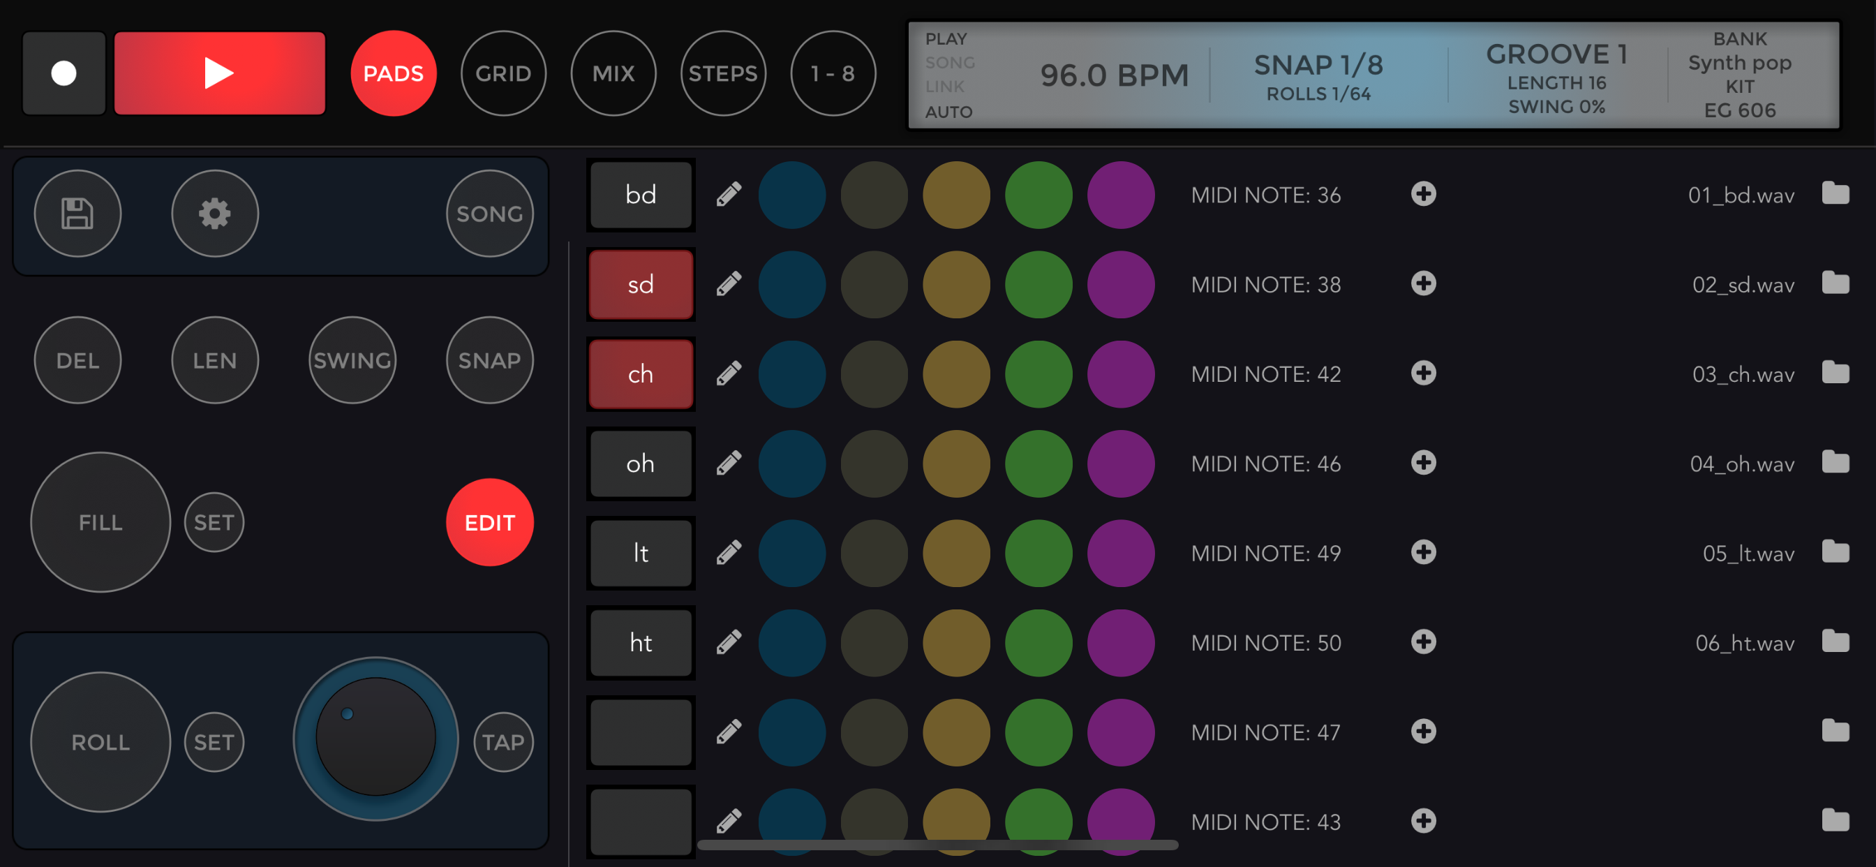
Task: Toggle the ch pad off
Action: pyautogui.click(x=641, y=373)
